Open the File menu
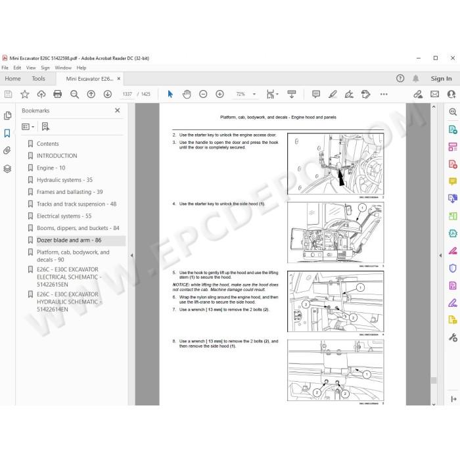Screen dimensions: 460x460 [5, 68]
